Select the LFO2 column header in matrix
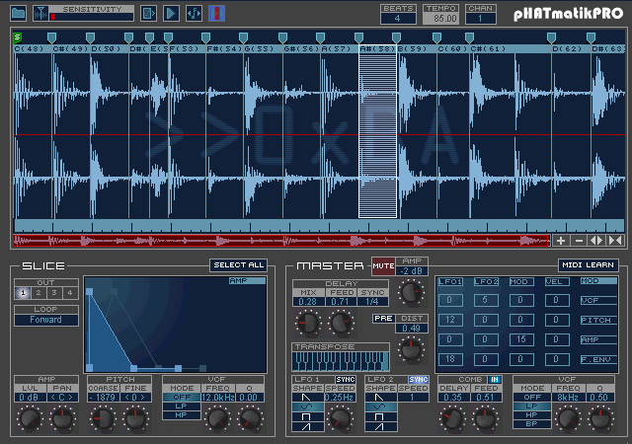The height and width of the screenshot is (444, 632). pyautogui.click(x=486, y=281)
